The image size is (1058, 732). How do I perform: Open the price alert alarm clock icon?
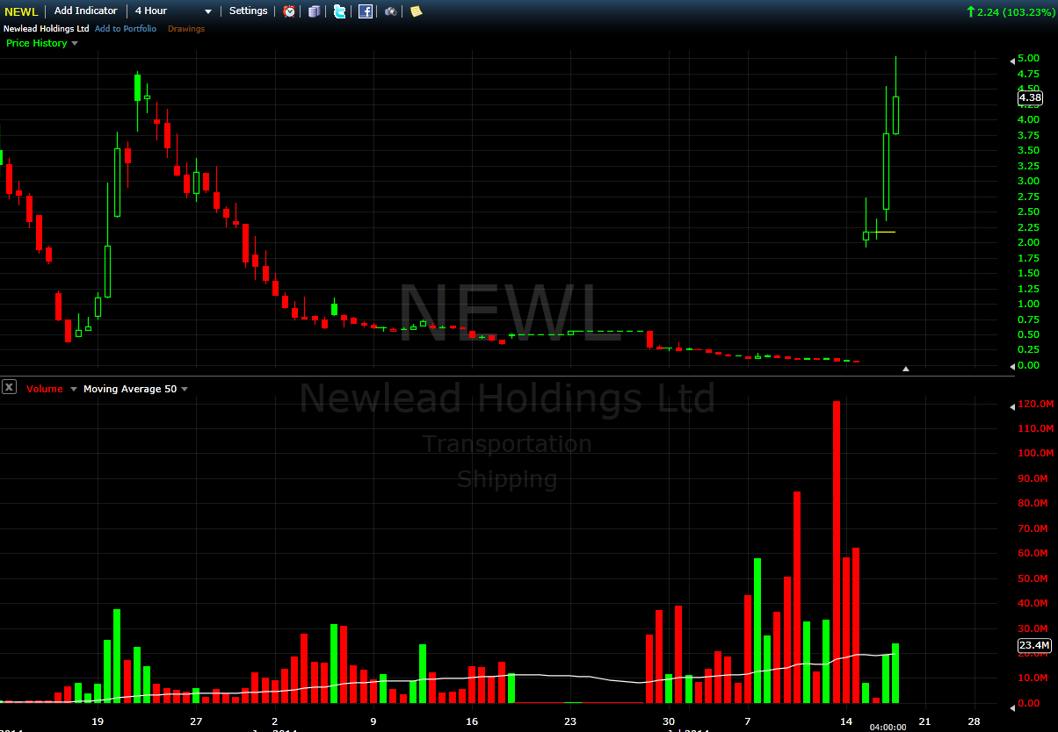289,11
